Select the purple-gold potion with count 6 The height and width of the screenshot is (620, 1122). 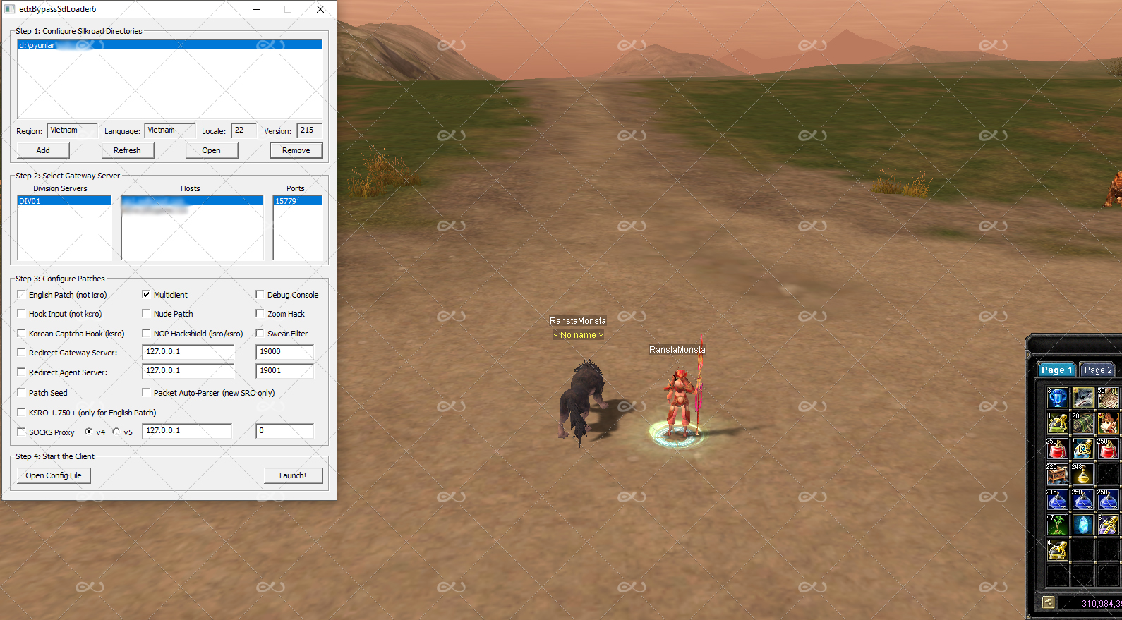click(x=1108, y=525)
